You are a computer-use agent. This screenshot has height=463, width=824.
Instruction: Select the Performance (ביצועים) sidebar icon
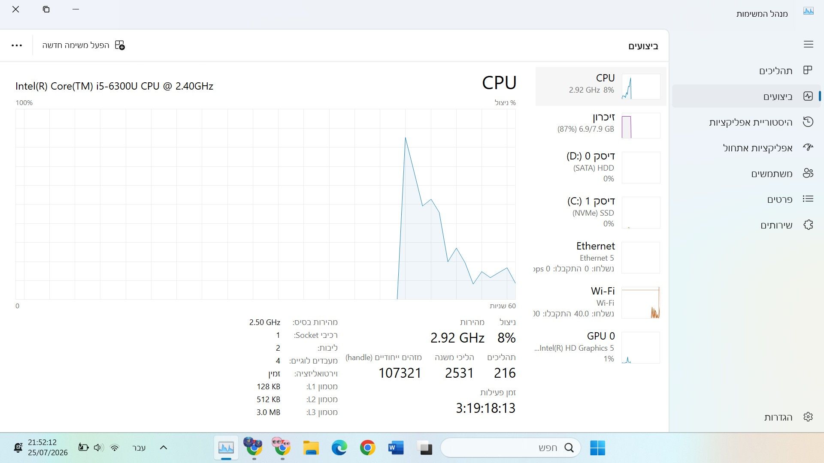point(808,96)
